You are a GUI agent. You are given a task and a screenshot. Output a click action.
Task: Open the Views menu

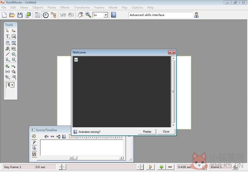pos(24,7)
